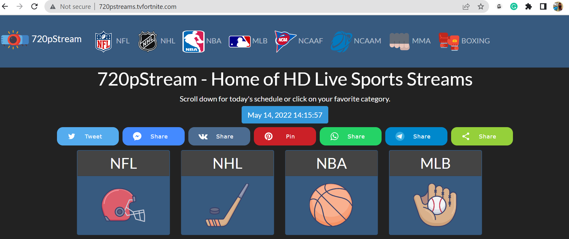Image resolution: width=569 pixels, height=239 pixels.
Task: Click the 720pStream projector logo
Action: click(15, 40)
